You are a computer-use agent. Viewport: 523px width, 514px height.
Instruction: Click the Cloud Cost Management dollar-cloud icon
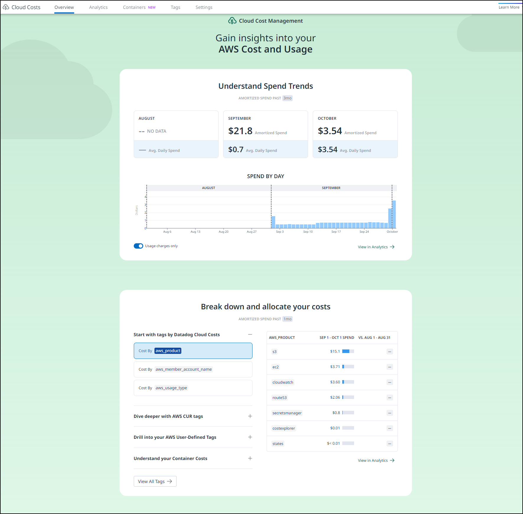pos(232,21)
